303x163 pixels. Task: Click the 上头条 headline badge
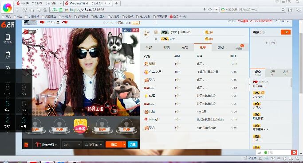pos(81,126)
